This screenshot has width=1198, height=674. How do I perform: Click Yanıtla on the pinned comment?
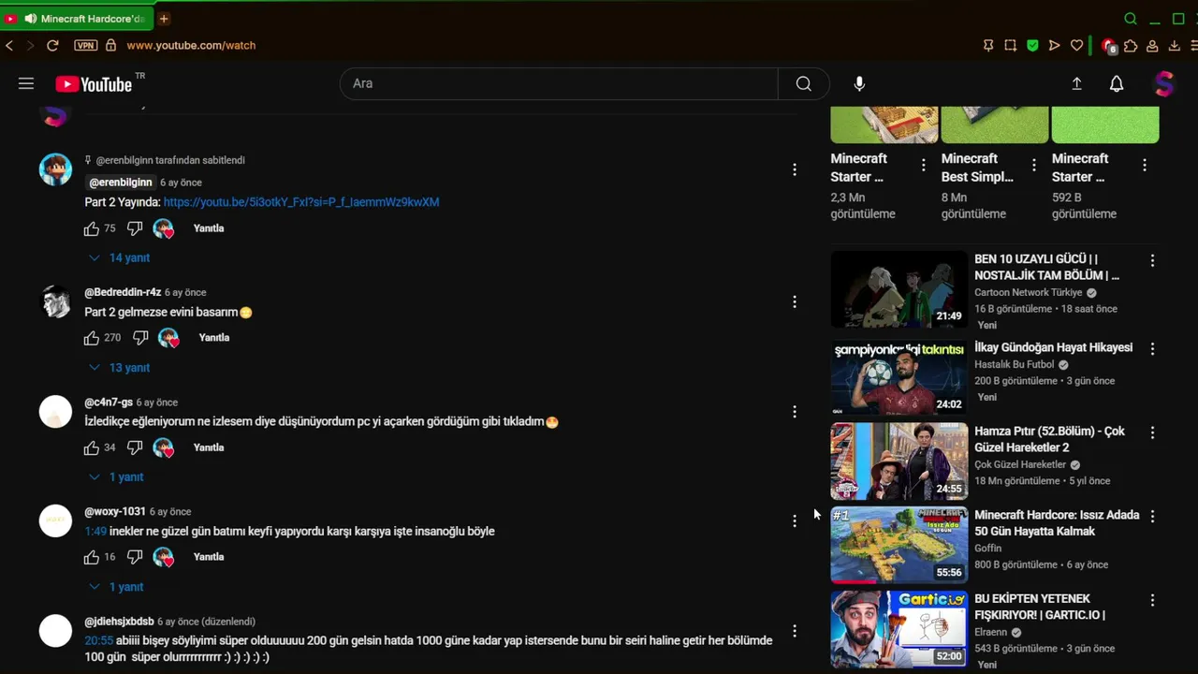(209, 228)
